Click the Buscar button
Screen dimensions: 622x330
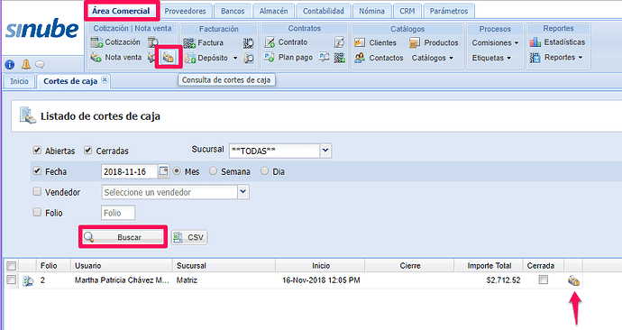click(123, 237)
